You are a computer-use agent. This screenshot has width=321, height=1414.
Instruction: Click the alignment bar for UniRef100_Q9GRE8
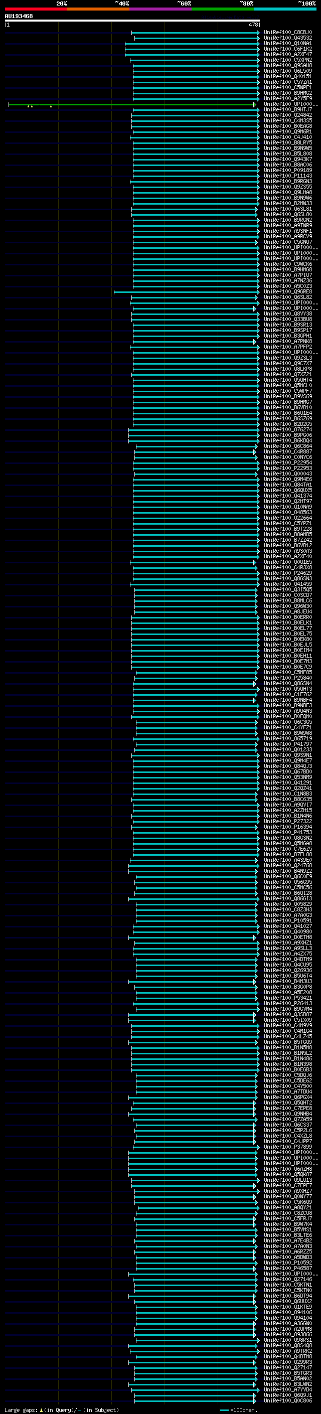pos(186,292)
